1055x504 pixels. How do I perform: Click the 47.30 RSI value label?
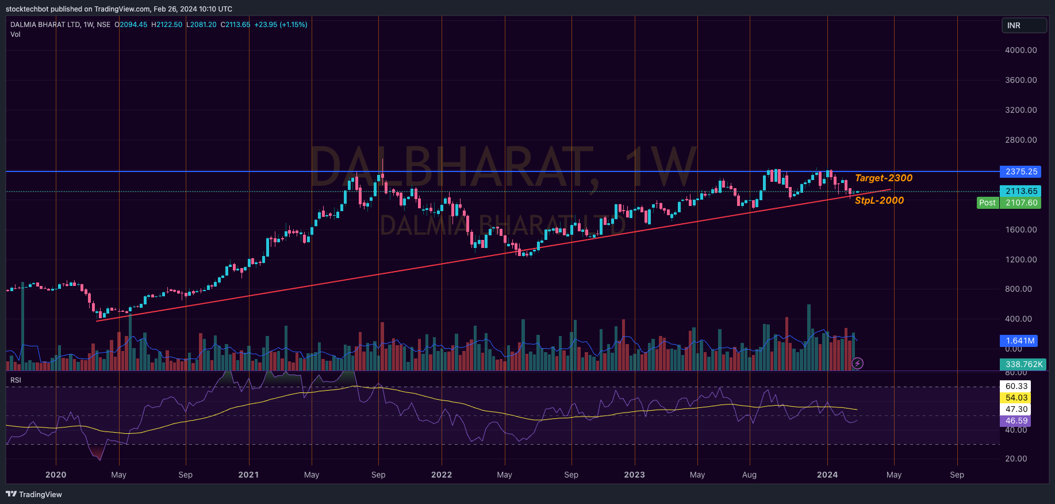point(1016,409)
